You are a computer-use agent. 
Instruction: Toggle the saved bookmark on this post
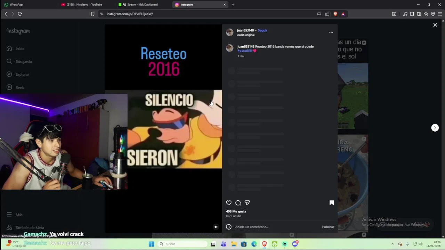tap(332, 203)
